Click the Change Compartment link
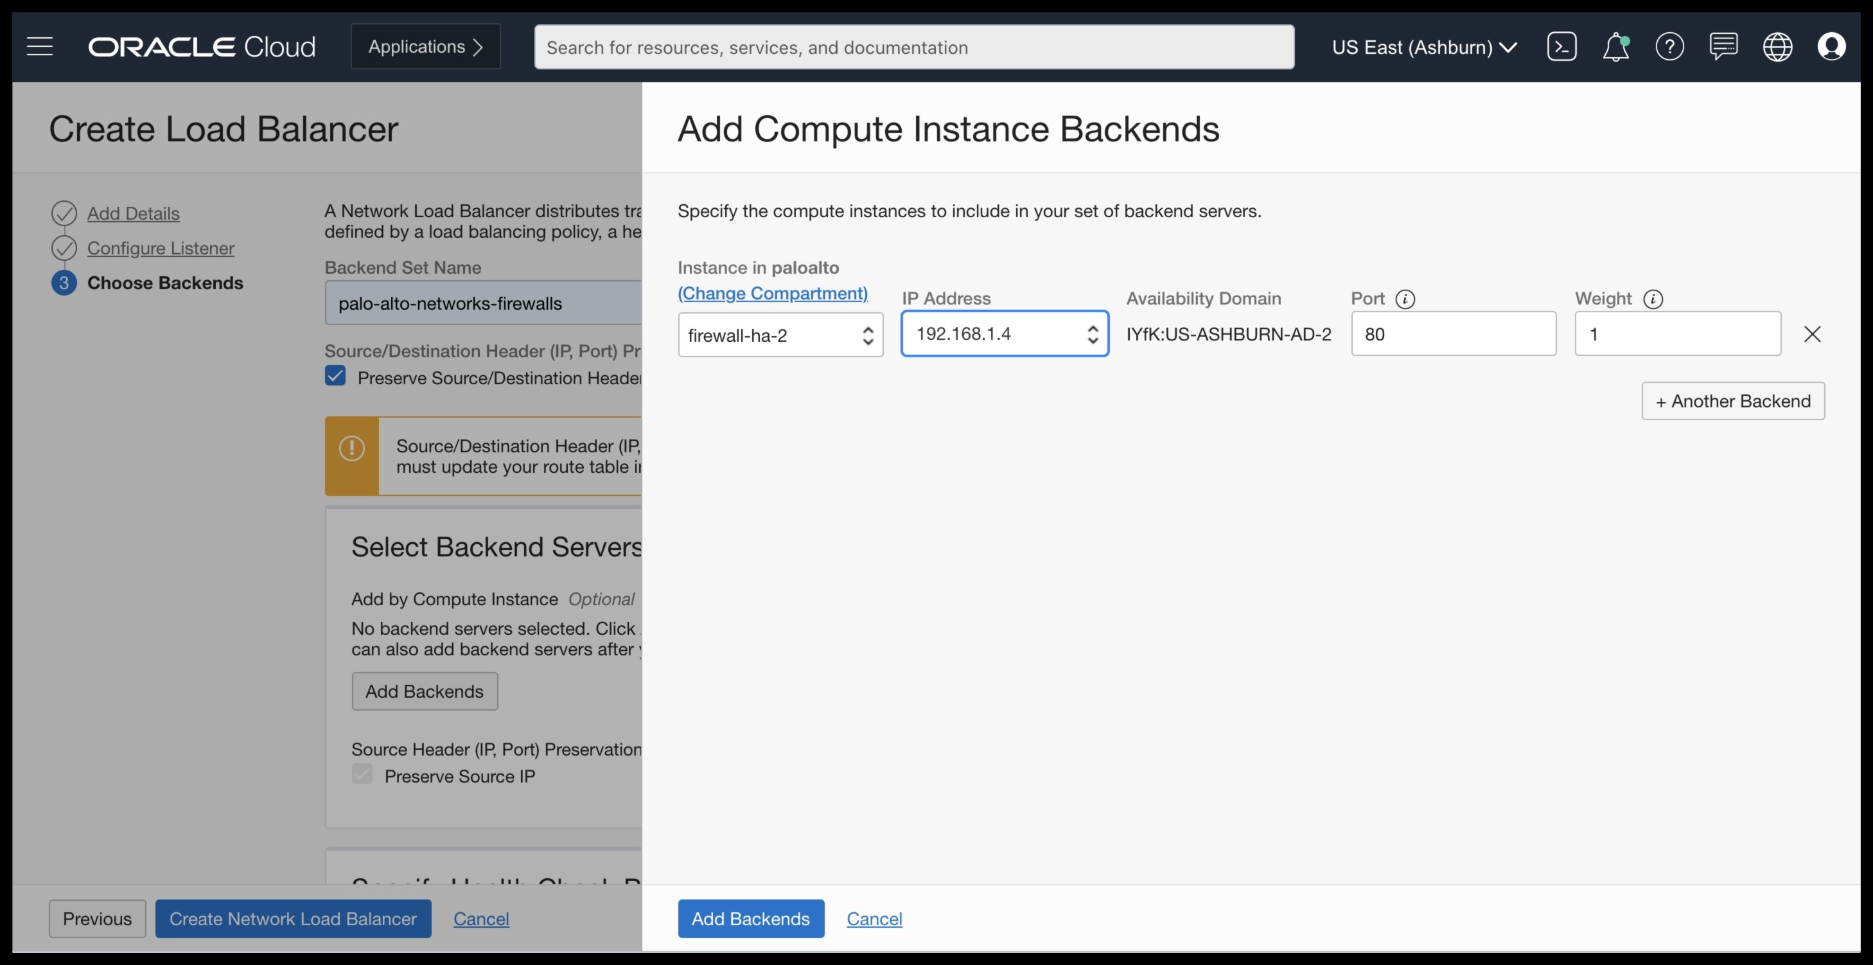The width and height of the screenshot is (1873, 965). point(772,293)
